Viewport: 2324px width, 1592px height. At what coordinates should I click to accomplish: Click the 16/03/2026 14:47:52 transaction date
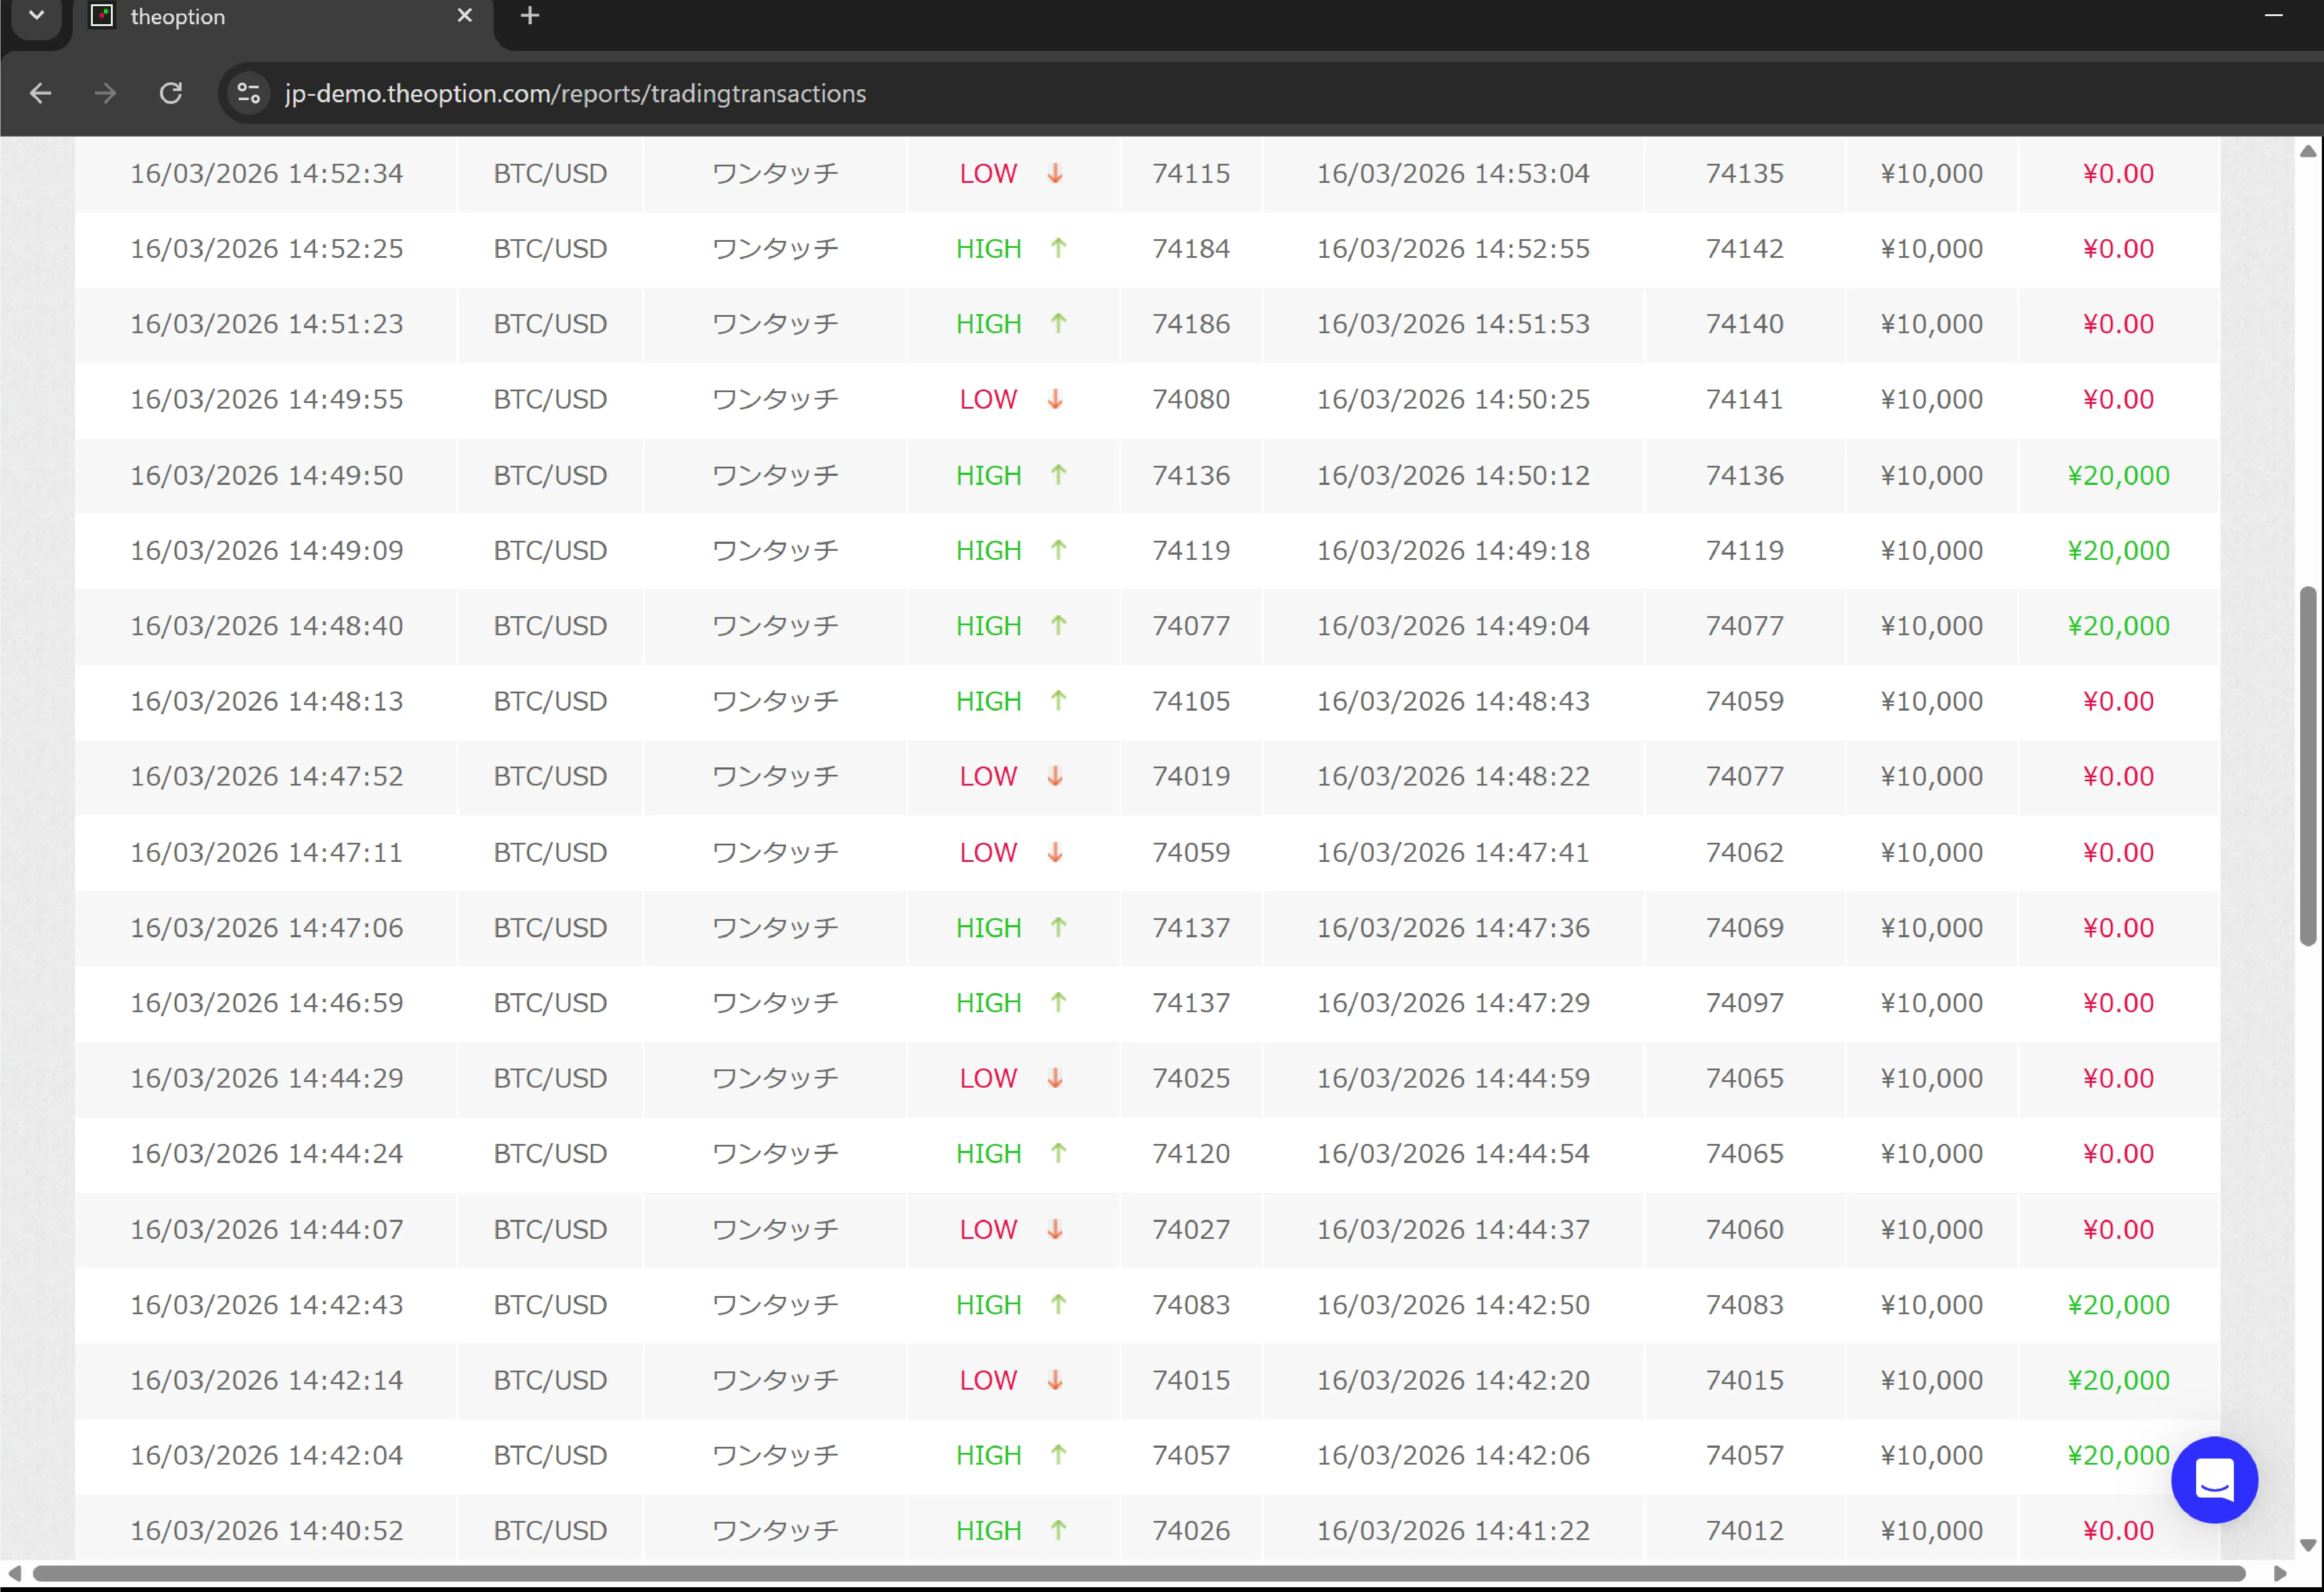pos(267,776)
